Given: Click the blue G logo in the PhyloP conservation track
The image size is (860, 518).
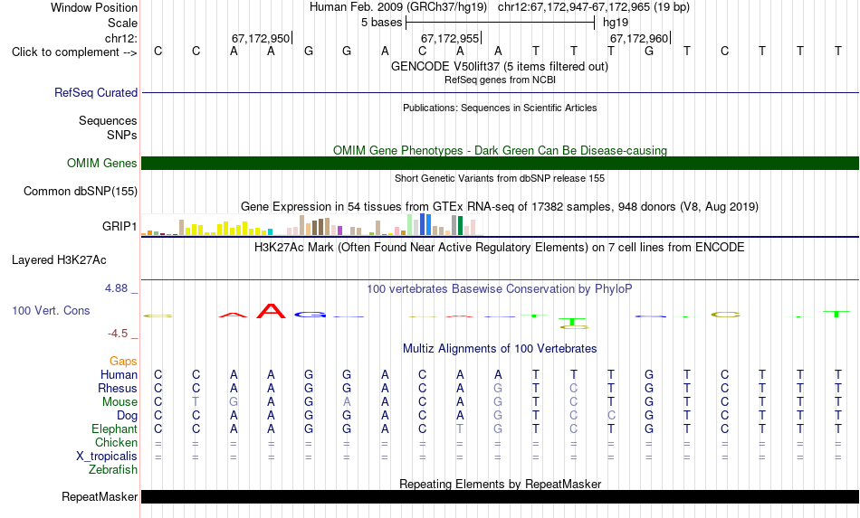Looking at the screenshot, I should pyautogui.click(x=310, y=315).
